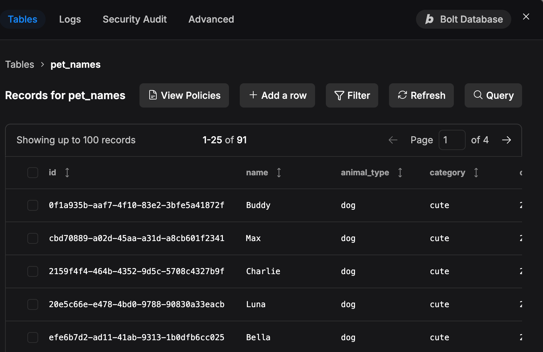This screenshot has height=352, width=543.
Task: Navigate back via Tables breadcrumb link
Action: coord(20,64)
